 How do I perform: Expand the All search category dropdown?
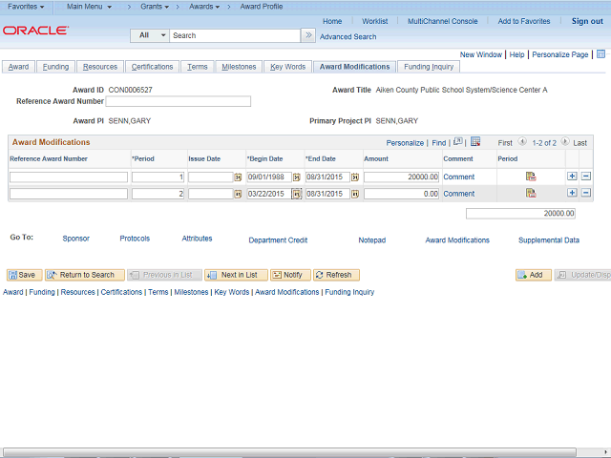click(x=152, y=35)
